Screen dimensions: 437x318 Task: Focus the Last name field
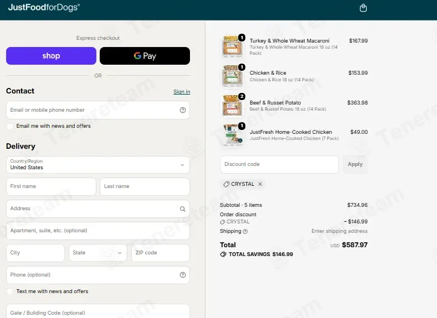145,186
